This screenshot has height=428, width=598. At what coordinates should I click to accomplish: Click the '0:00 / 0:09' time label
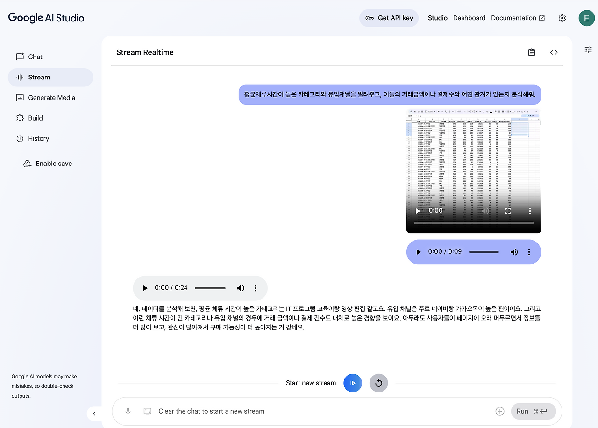pos(445,252)
